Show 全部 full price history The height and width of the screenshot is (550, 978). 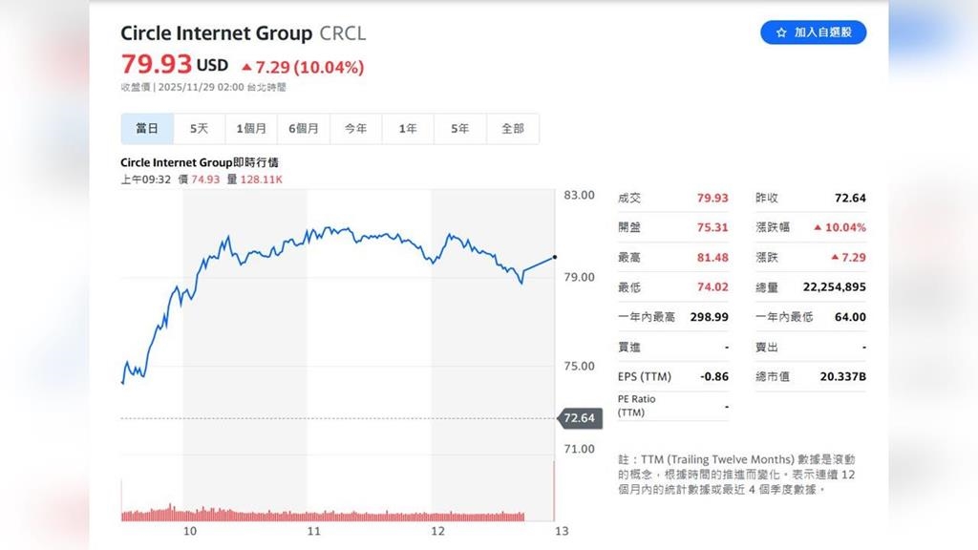[513, 129]
